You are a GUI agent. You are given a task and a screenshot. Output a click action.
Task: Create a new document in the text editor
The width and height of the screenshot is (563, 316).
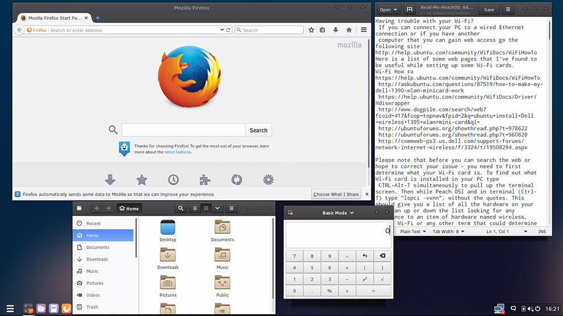[409, 10]
